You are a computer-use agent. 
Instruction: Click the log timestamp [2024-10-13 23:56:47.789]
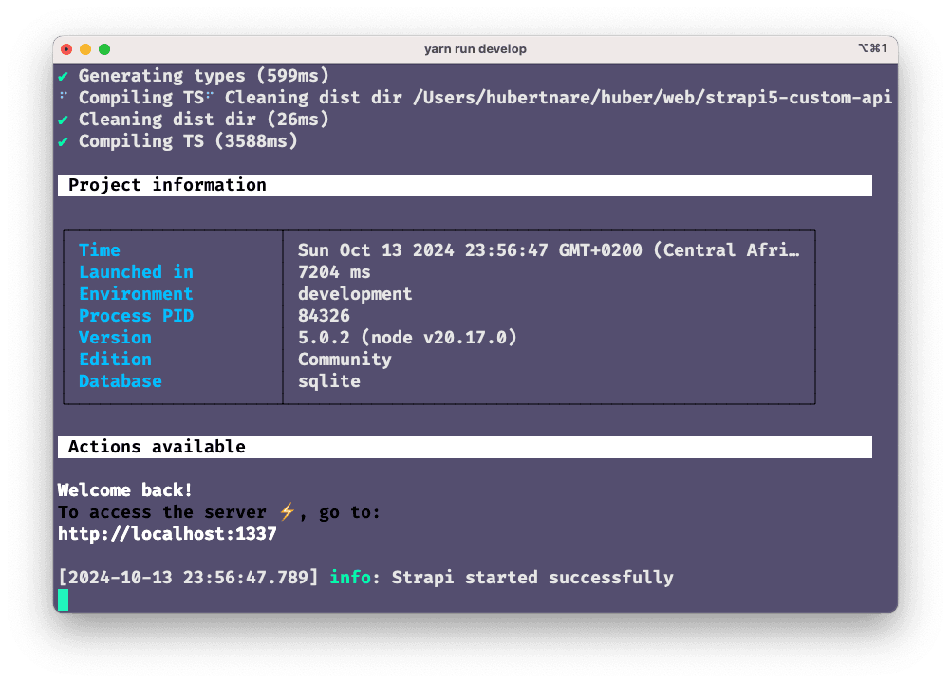click(188, 578)
